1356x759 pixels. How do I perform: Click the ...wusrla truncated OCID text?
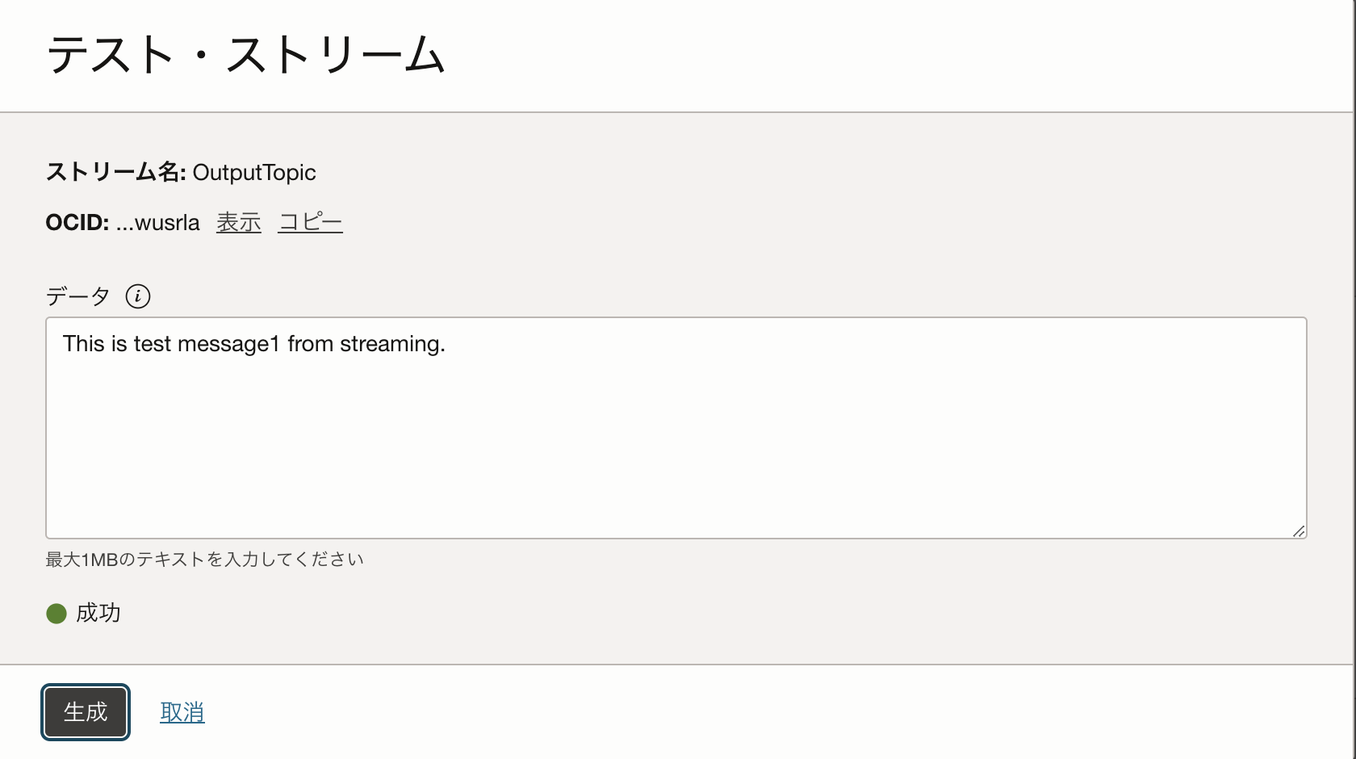[x=159, y=222]
